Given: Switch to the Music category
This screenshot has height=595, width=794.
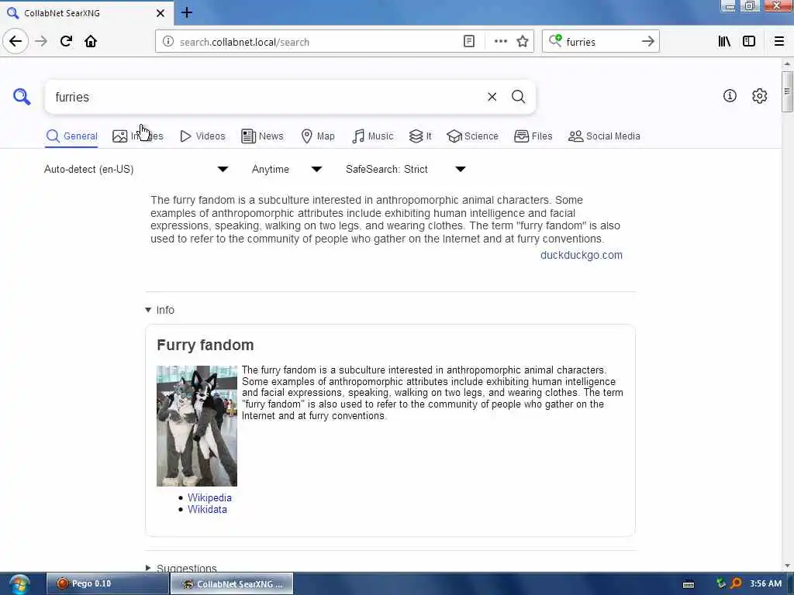Looking at the screenshot, I should click(x=373, y=136).
